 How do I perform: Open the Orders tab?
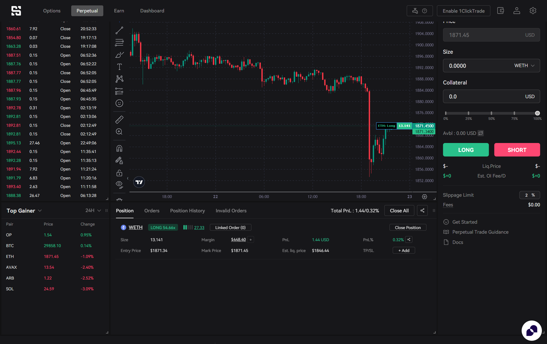click(152, 211)
